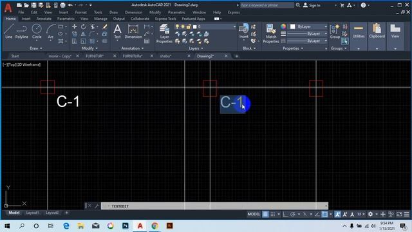Click the Insert block tool

243,32
